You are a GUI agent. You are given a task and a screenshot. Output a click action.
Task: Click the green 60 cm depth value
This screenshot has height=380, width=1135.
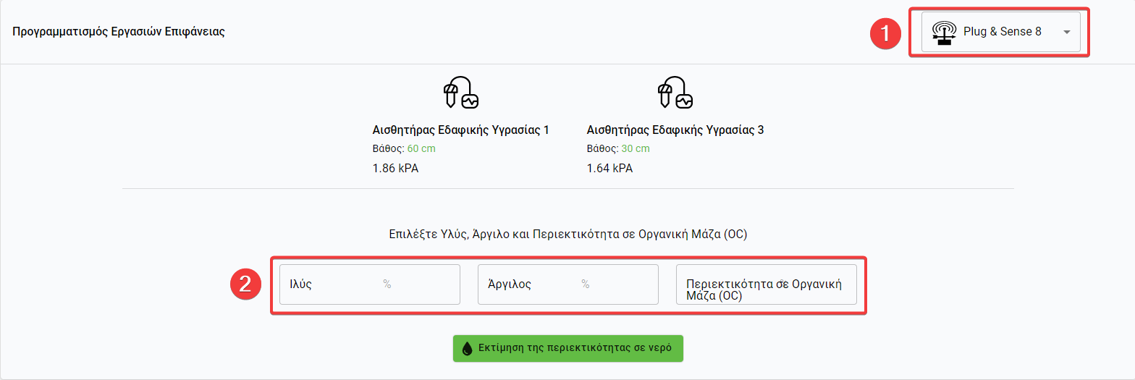point(421,149)
